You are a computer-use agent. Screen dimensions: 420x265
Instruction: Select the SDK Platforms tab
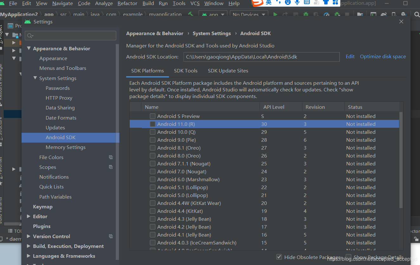147,71
